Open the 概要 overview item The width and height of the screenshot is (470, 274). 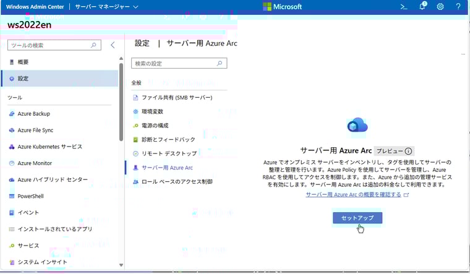click(x=59, y=62)
